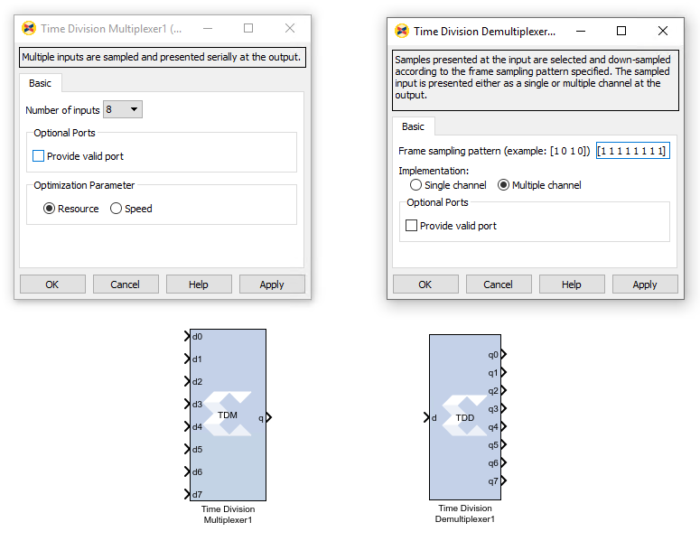Enable valid port in Multiplexer dialog
This screenshot has width=700, height=541.
pyautogui.click(x=39, y=156)
